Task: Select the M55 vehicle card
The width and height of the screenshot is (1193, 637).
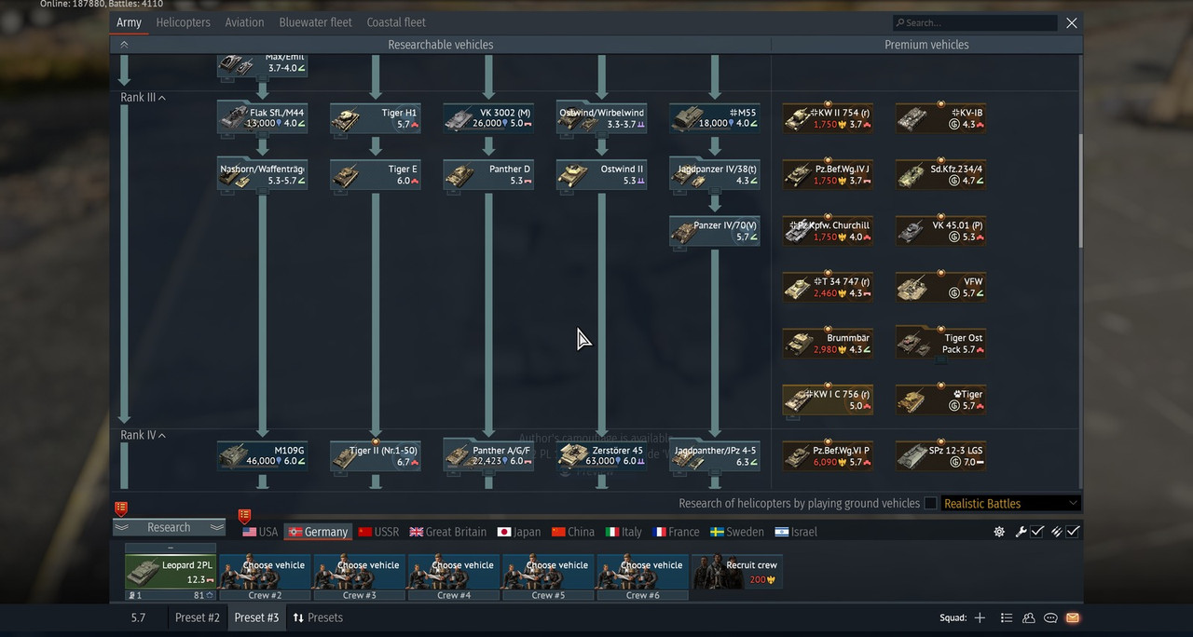Action: click(x=714, y=117)
